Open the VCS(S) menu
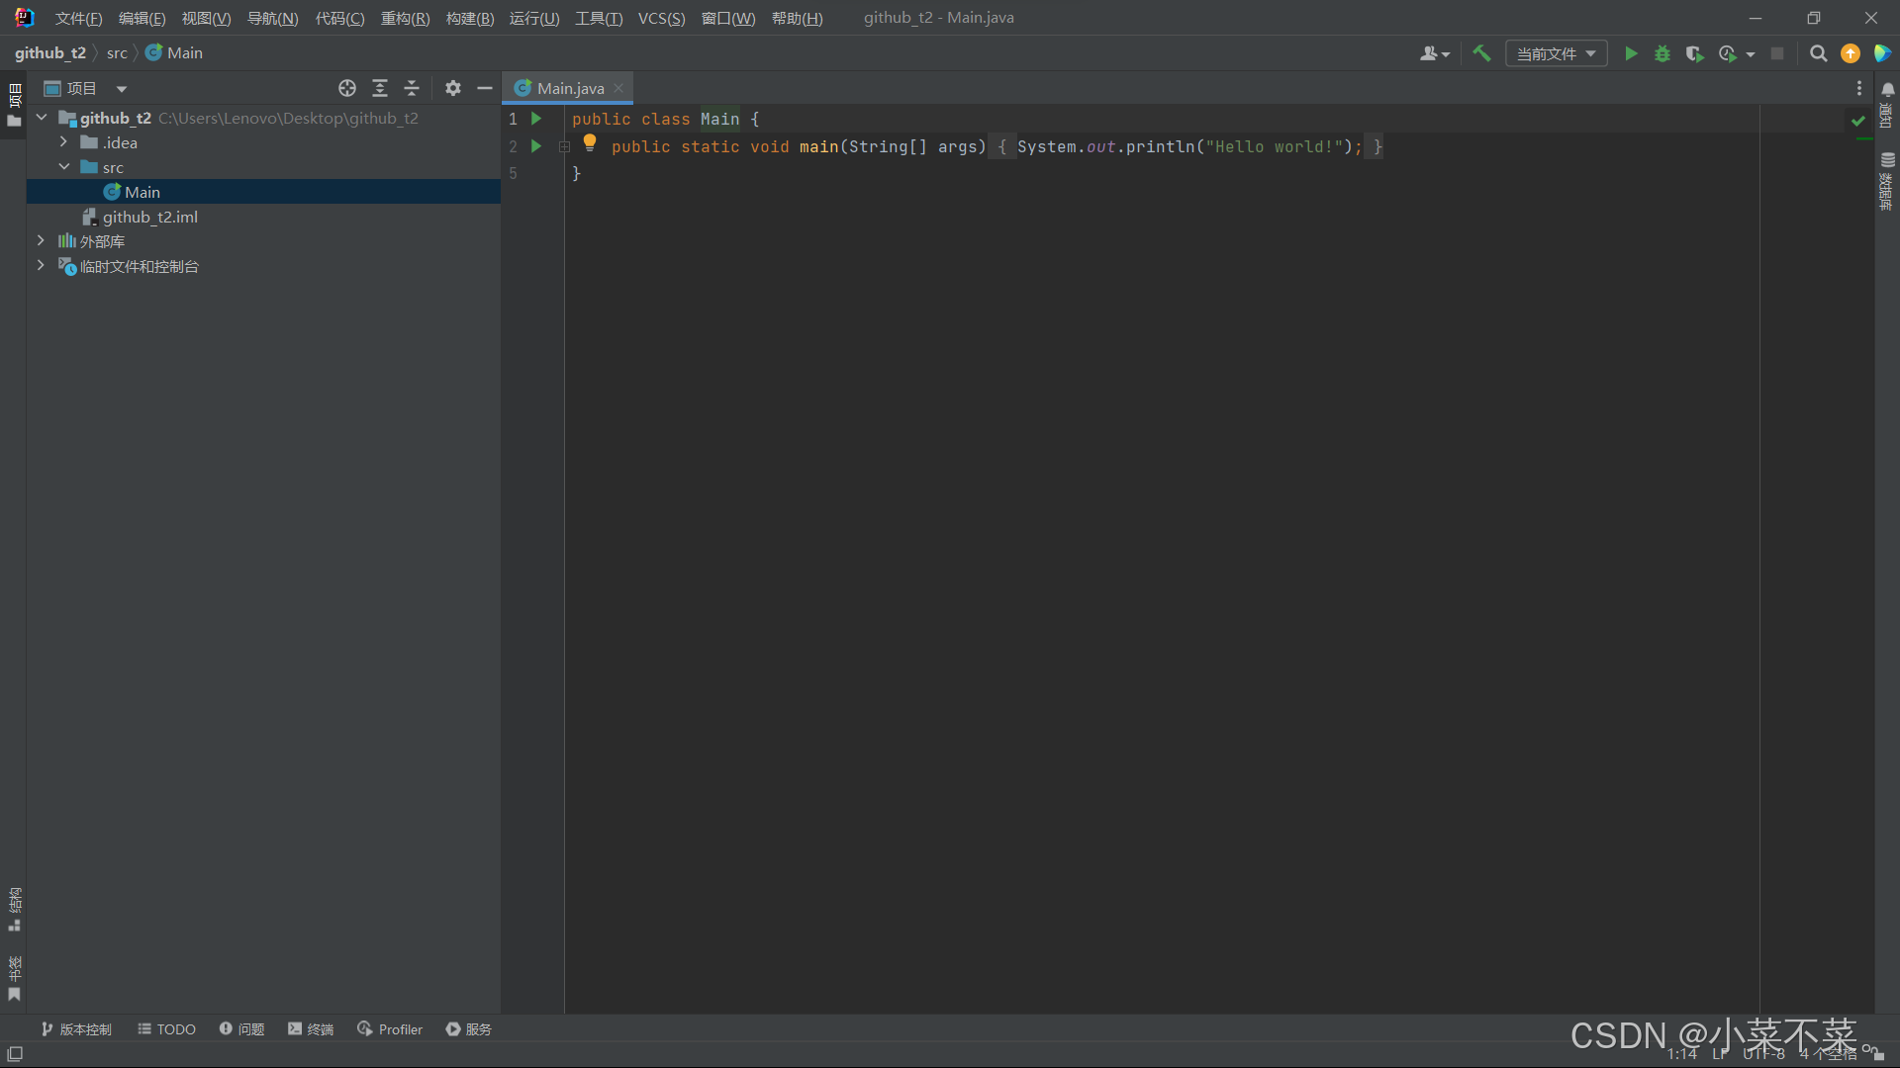The width and height of the screenshot is (1900, 1068). [661, 18]
